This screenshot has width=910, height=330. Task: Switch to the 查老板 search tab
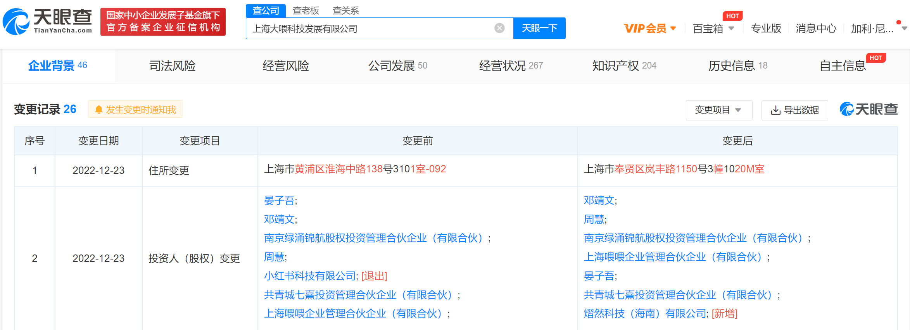[306, 10]
